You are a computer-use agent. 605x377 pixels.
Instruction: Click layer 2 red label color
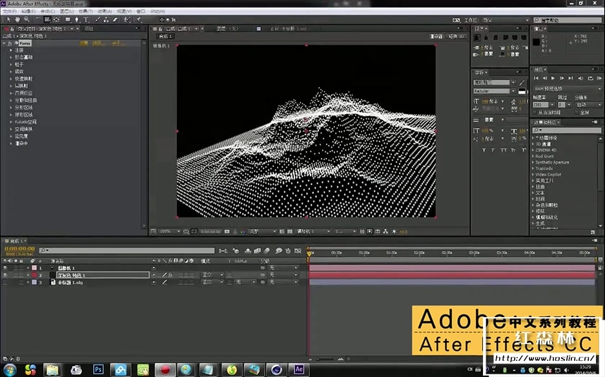click(34, 275)
